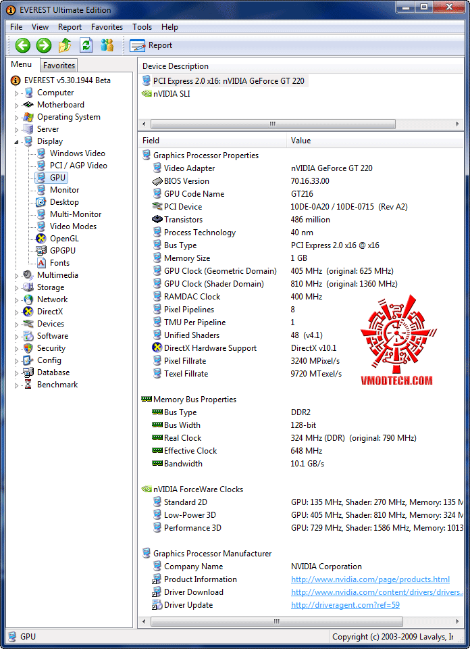Image resolution: width=470 pixels, height=649 pixels.
Task: Click the Operating System Windows icon
Action: [x=28, y=117]
